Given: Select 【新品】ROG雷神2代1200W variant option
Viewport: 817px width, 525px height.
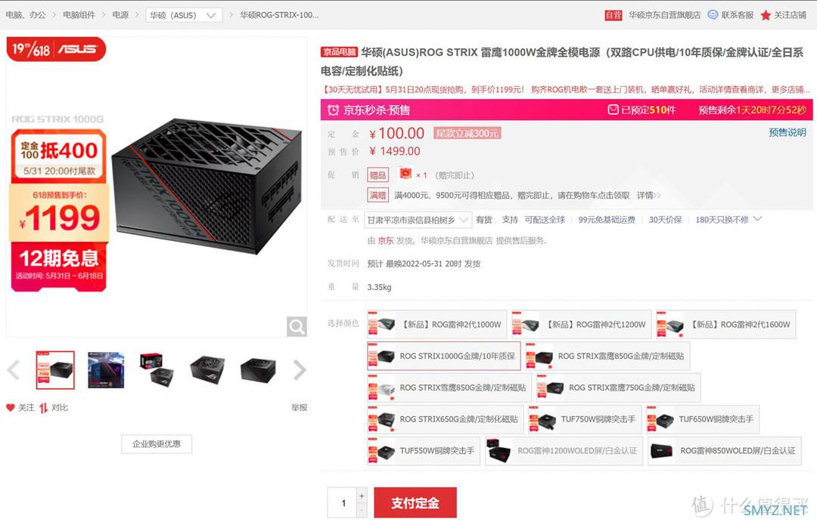Looking at the screenshot, I should tap(582, 325).
